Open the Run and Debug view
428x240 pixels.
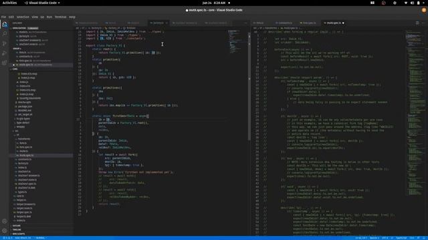(x=5, y=53)
